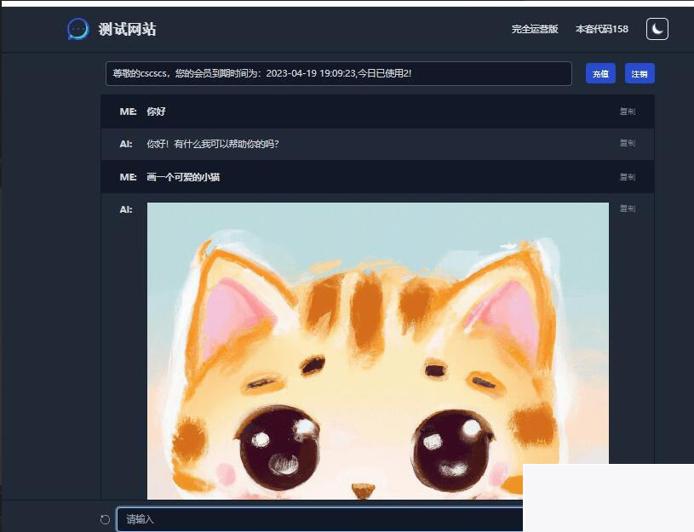
Task: Click the 注销 logout button
Action: click(640, 73)
